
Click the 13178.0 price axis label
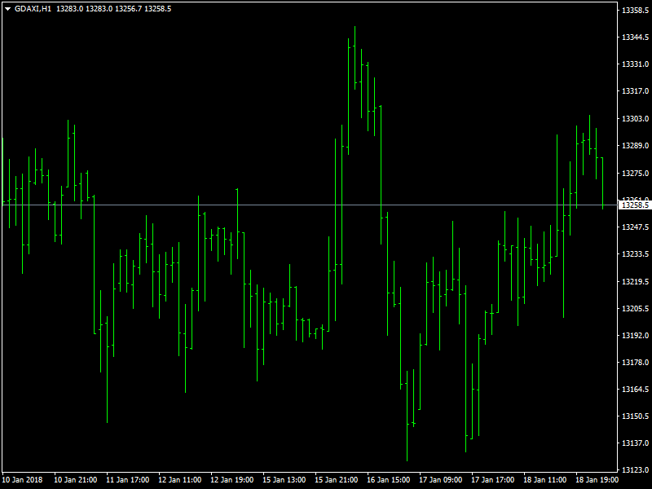(x=635, y=363)
